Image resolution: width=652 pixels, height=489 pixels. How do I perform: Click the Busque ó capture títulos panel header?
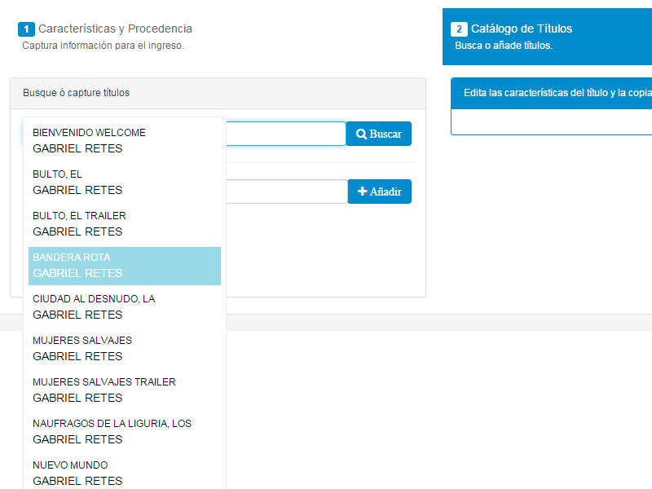click(218, 93)
